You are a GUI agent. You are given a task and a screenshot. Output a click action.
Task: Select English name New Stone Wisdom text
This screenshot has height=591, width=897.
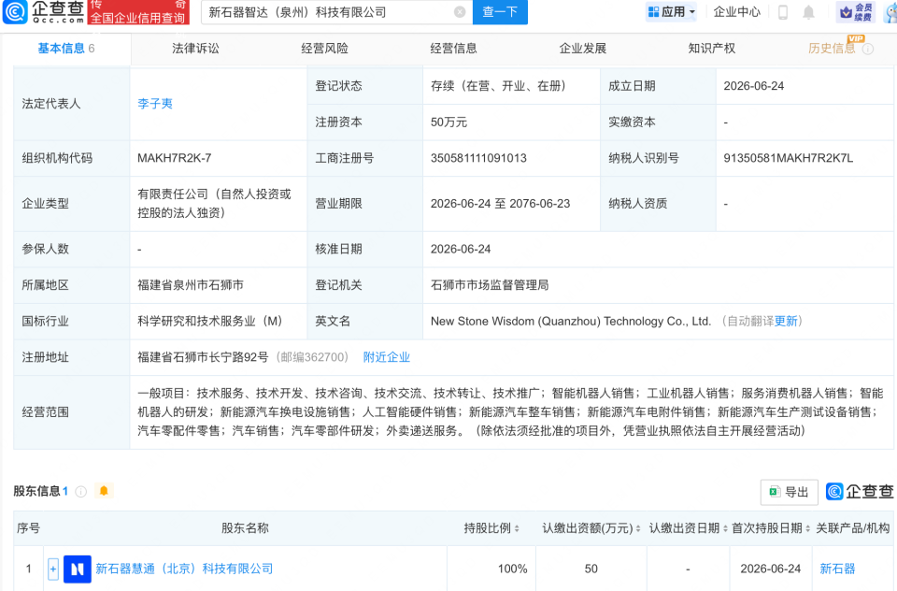click(x=571, y=322)
